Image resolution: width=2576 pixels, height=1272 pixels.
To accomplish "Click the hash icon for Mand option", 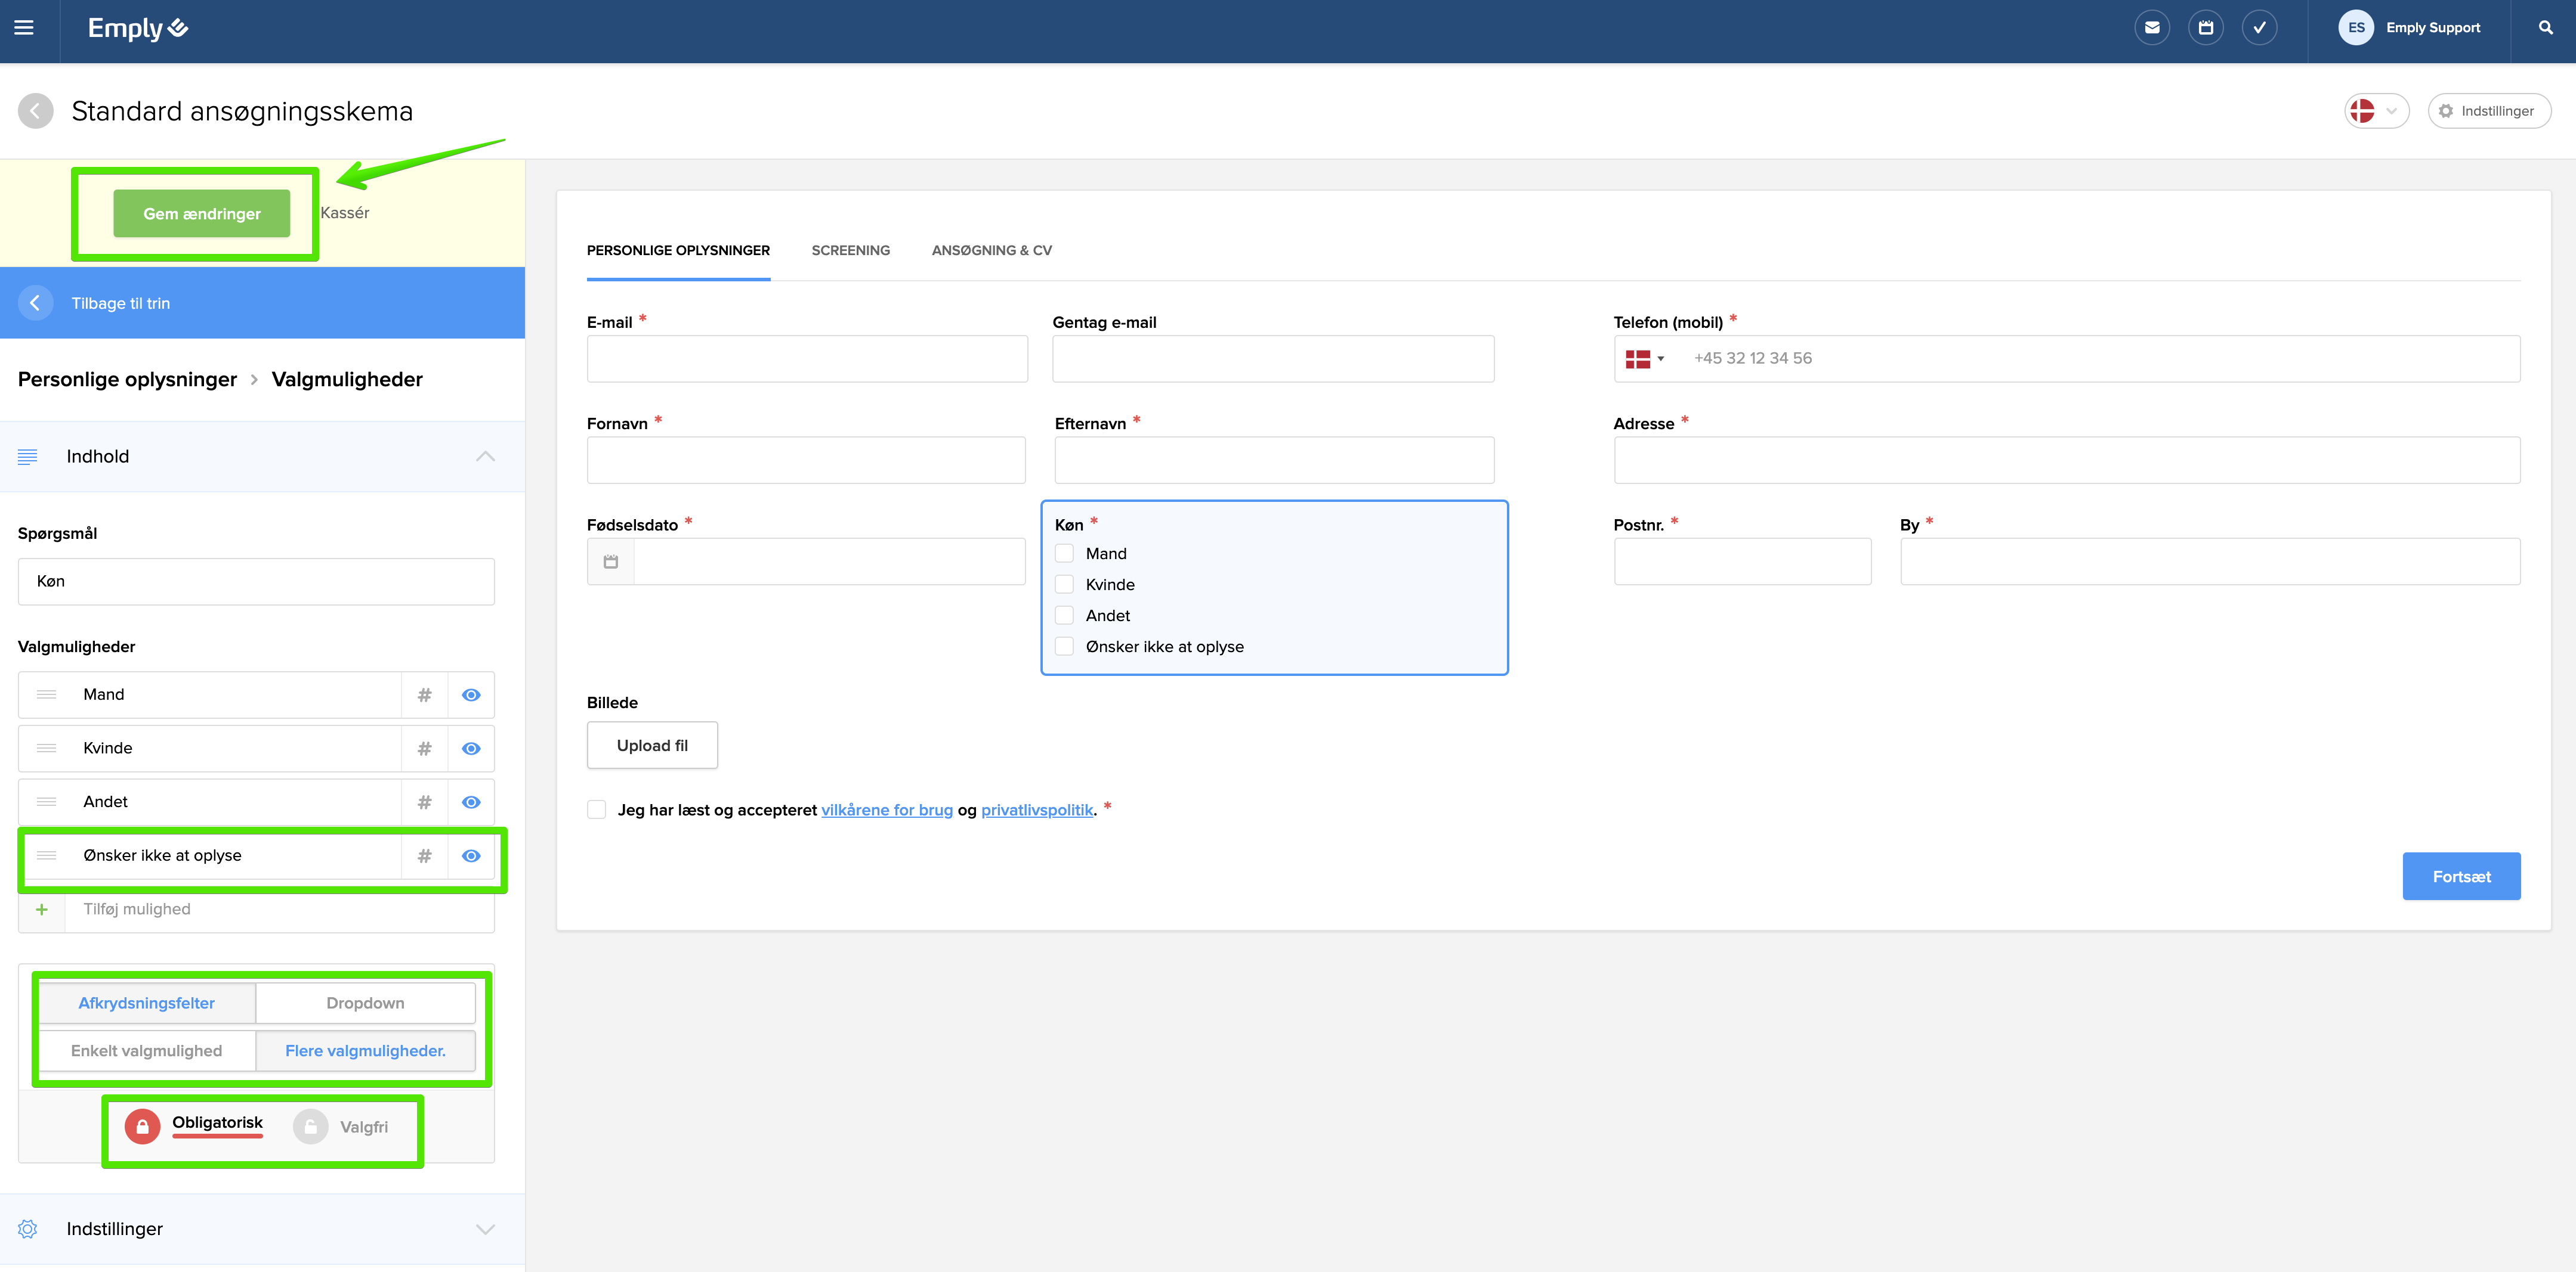I will click(425, 696).
